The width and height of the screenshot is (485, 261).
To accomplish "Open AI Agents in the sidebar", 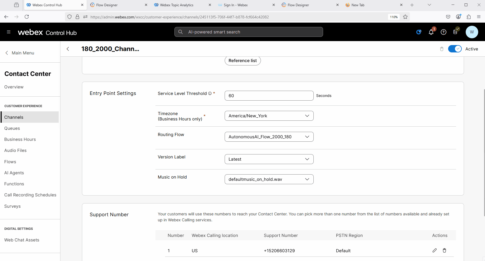I will coord(14,173).
